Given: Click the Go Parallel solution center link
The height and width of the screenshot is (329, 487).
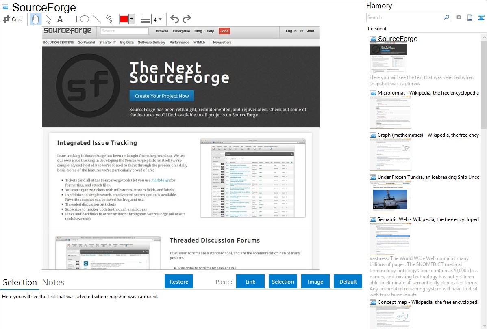Looking at the screenshot, I should click(86, 43).
